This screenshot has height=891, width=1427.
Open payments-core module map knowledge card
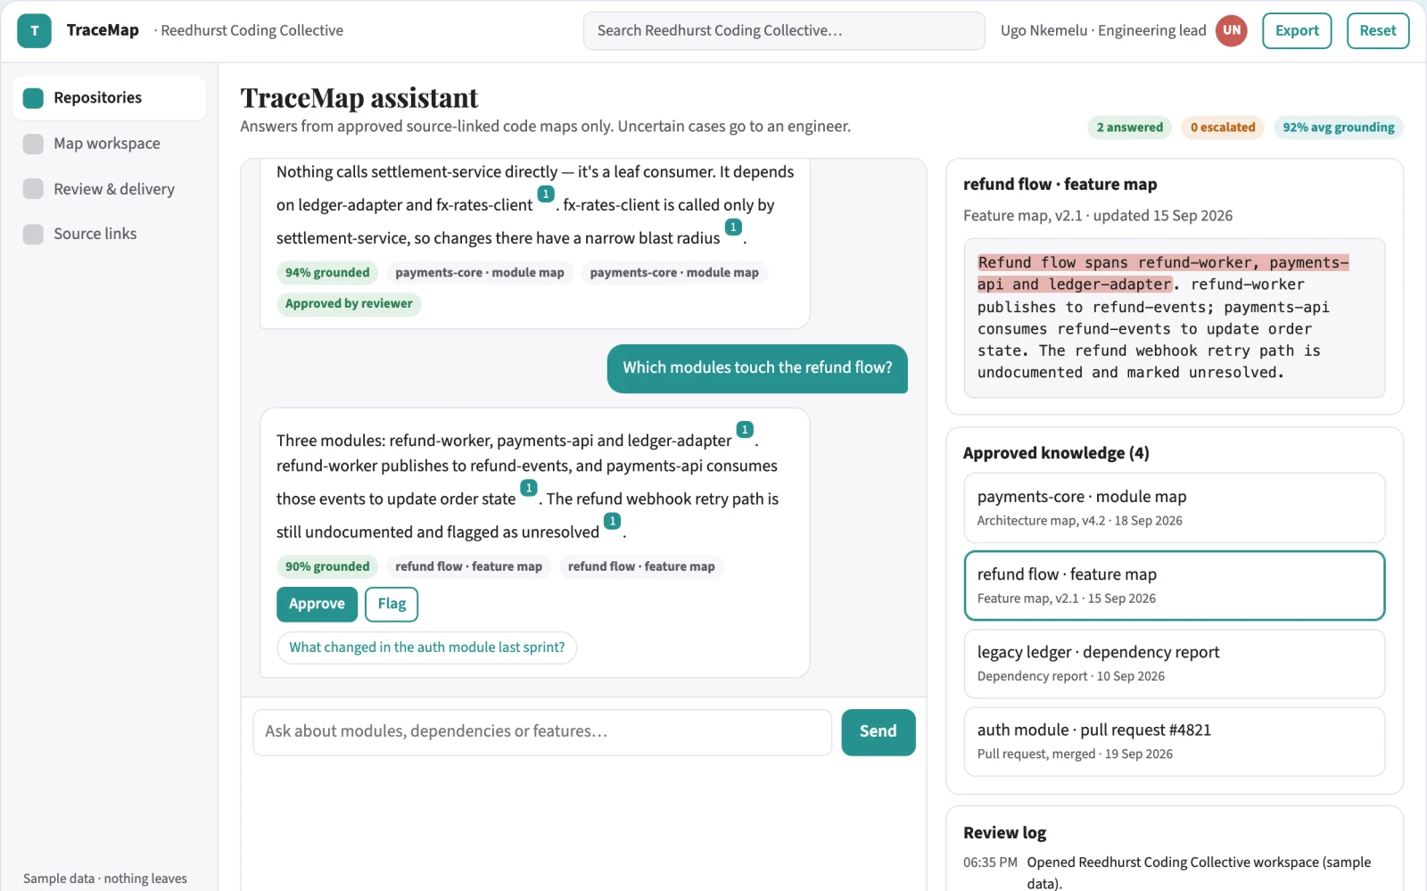(x=1175, y=507)
